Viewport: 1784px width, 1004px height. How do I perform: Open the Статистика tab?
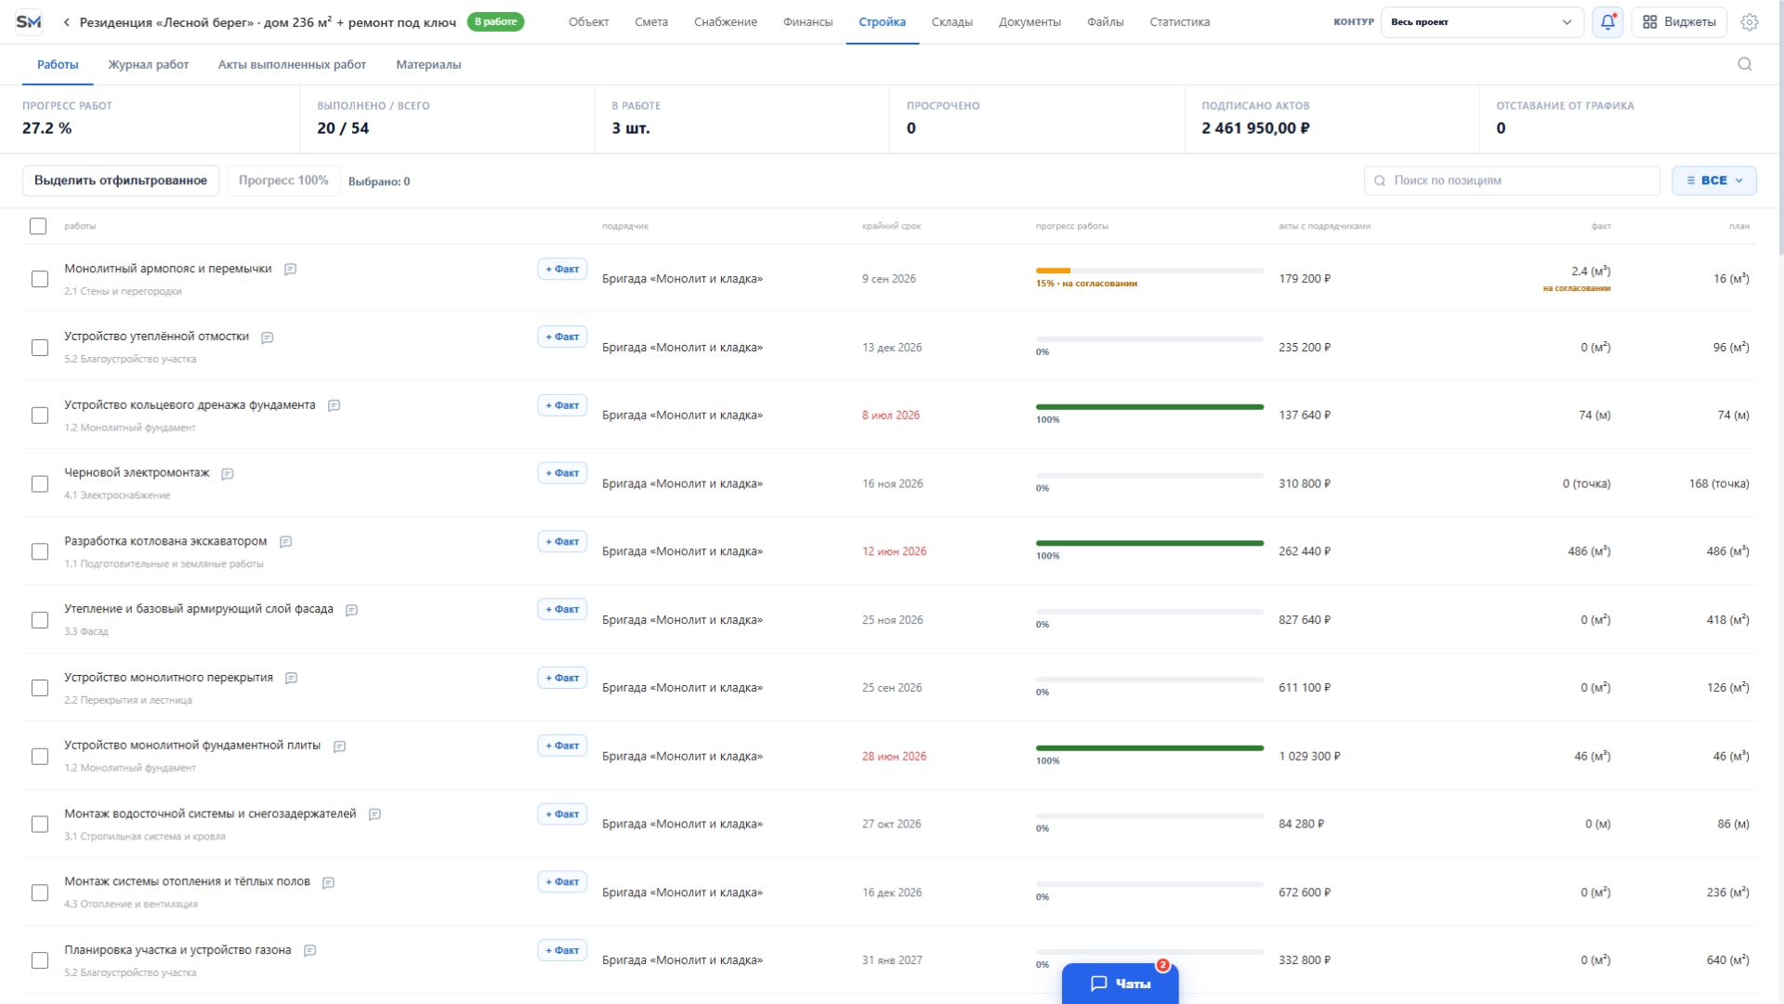1179,22
